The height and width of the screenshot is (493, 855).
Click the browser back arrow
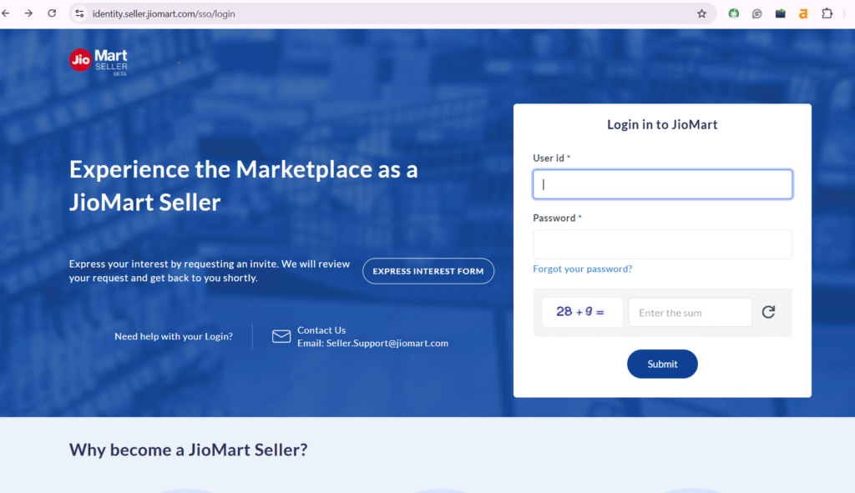[7, 13]
